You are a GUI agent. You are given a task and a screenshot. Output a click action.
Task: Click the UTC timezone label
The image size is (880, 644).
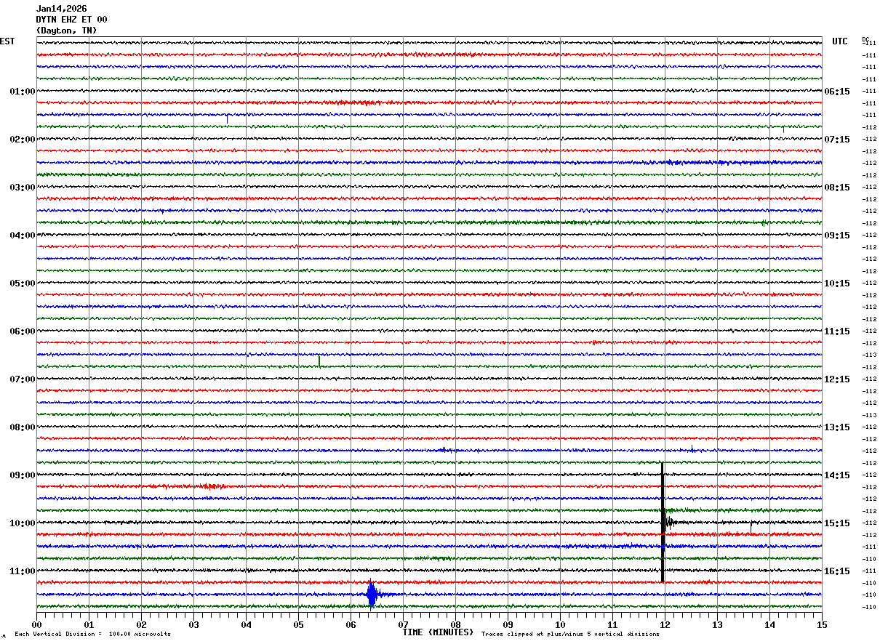(x=840, y=41)
